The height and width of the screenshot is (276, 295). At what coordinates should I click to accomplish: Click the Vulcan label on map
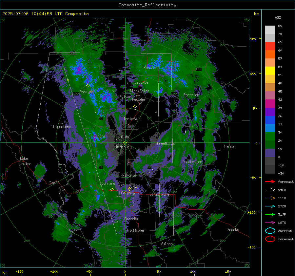pyautogui.click(x=167, y=244)
